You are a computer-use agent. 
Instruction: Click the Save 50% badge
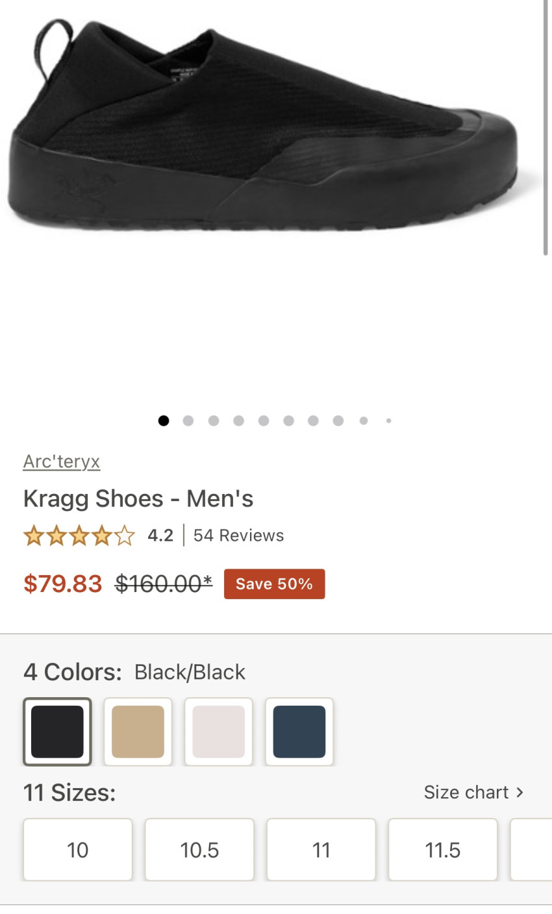click(274, 584)
